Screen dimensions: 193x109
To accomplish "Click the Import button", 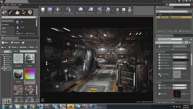I will tap(15, 43).
